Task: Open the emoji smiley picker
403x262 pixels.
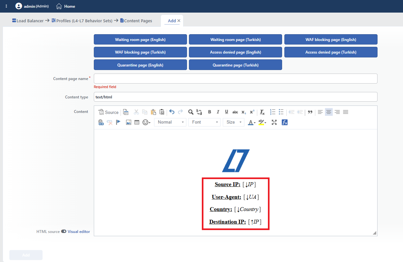Action: pos(147,122)
